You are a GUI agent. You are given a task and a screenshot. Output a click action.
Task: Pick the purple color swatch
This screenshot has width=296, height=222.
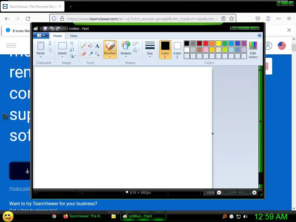pyautogui.click(x=244, y=43)
